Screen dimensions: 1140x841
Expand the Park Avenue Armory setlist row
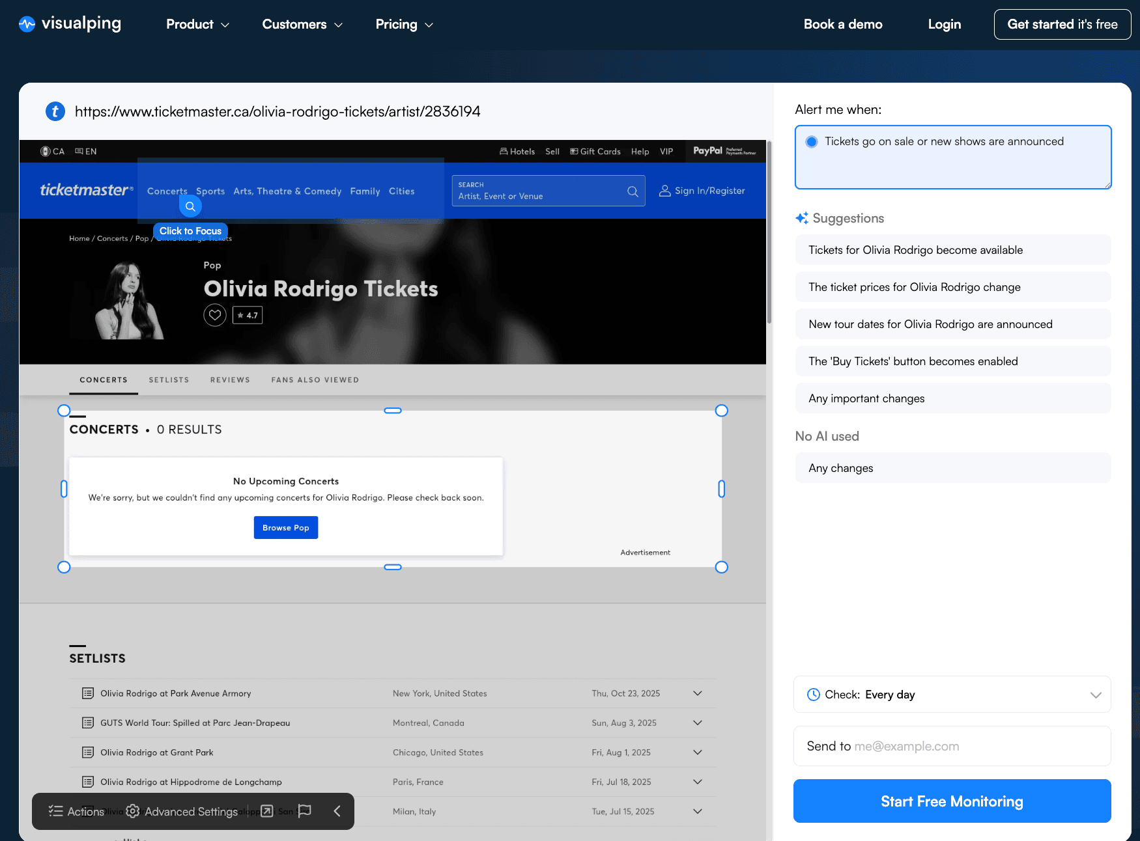tap(697, 693)
